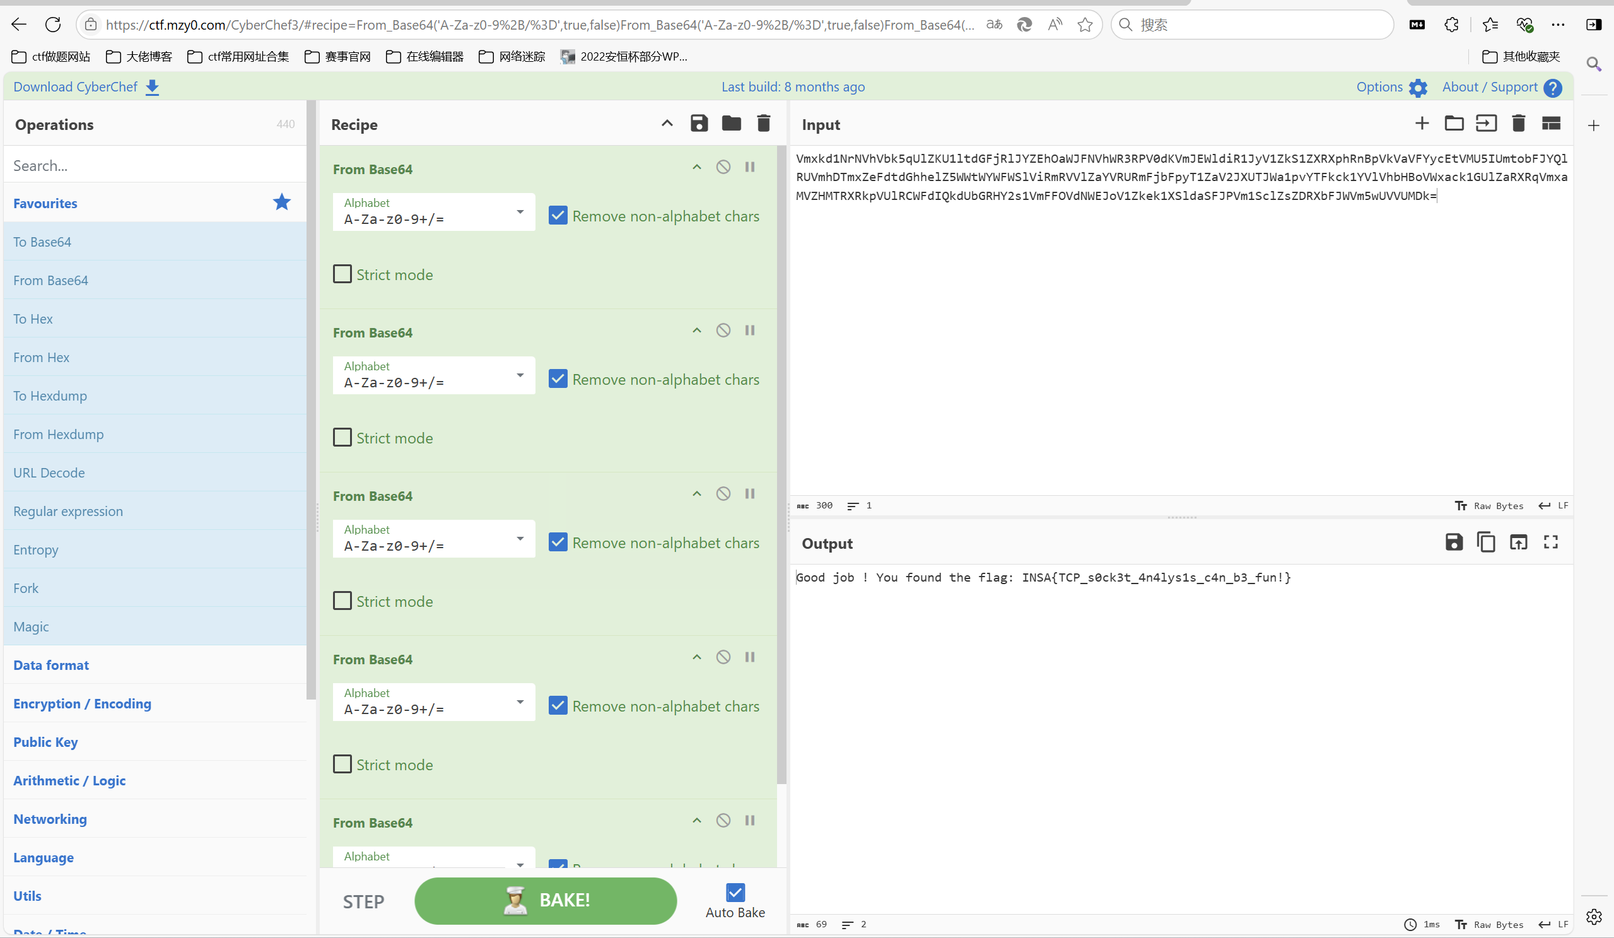Enable Strict mode in fourth From Base64
The image size is (1614, 938).
click(342, 765)
